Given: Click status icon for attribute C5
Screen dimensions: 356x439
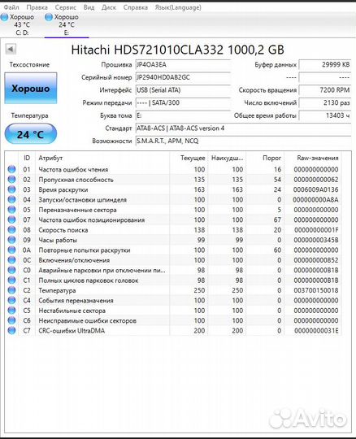Looking at the screenshot, I should coord(11,311).
